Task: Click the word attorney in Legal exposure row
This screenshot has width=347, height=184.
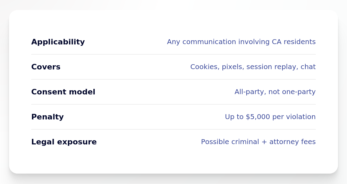Action: click(x=284, y=142)
